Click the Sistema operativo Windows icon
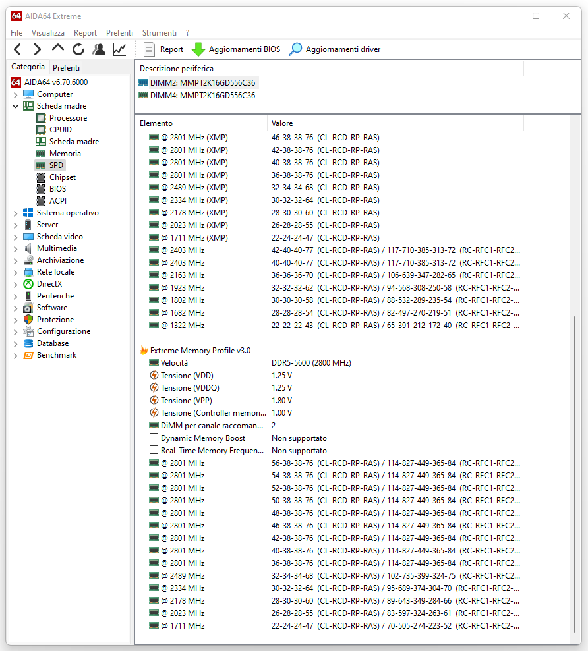The image size is (588, 651). coord(28,213)
